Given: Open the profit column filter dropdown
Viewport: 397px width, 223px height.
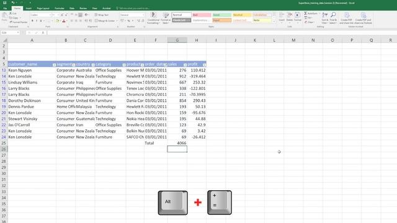Looking at the screenshot, I should pos(204,65).
